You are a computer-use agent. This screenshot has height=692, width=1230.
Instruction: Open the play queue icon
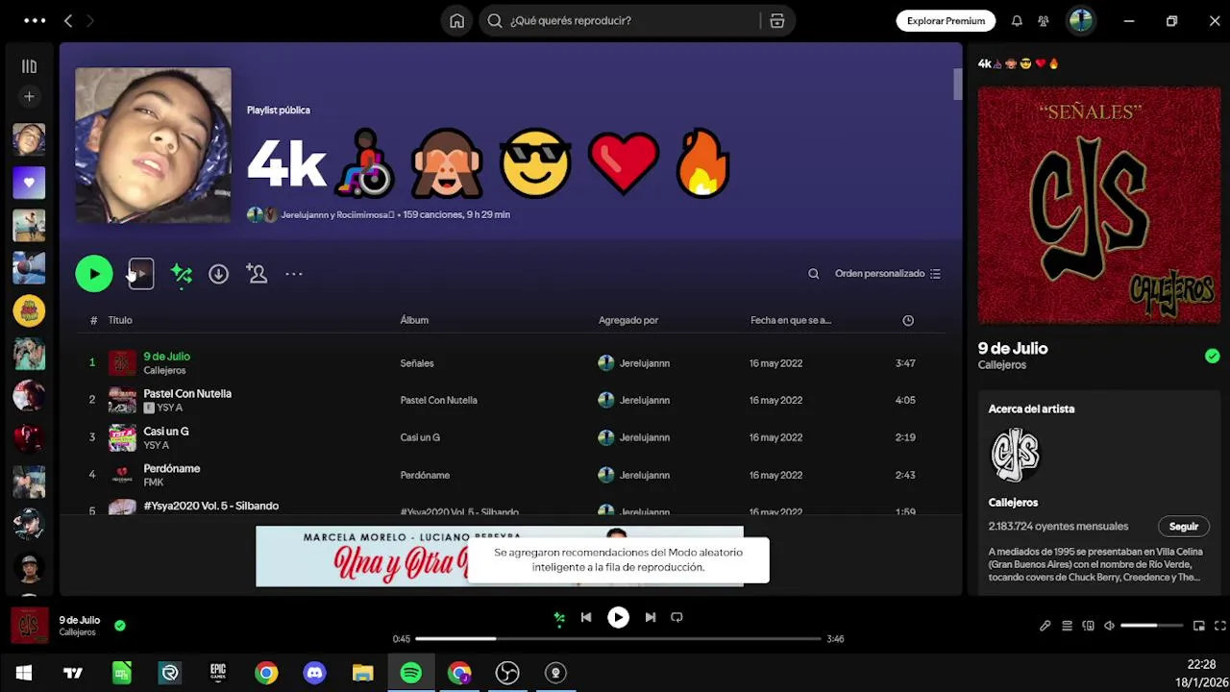click(1067, 626)
